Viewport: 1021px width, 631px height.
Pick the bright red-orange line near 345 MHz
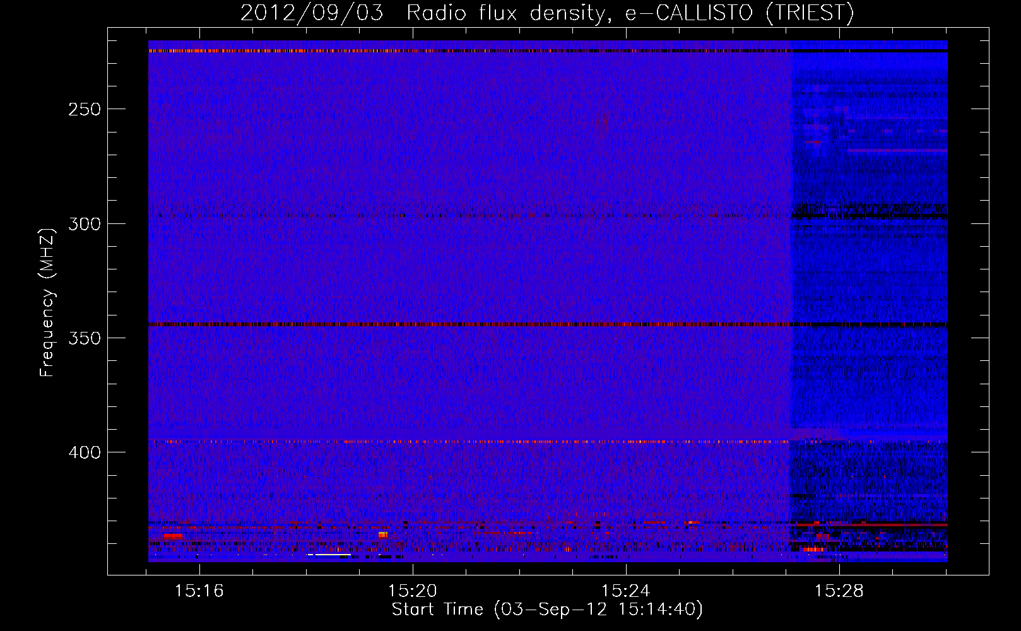tap(548, 325)
